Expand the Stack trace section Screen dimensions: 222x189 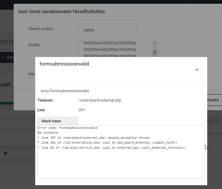pyautogui.click(x=57, y=121)
